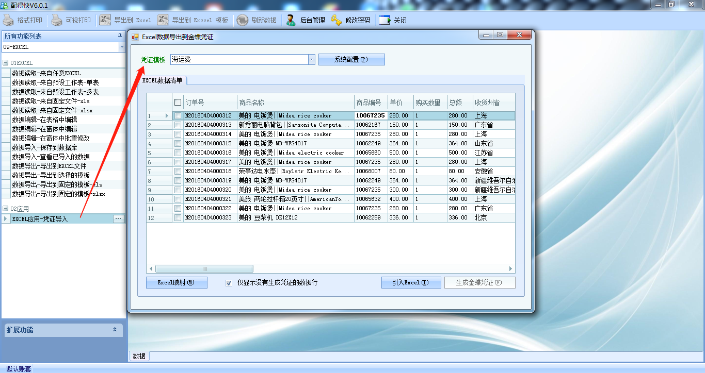Open 后台管理 via its person icon
Viewport: 705px width, 373px height.
[x=291, y=20]
